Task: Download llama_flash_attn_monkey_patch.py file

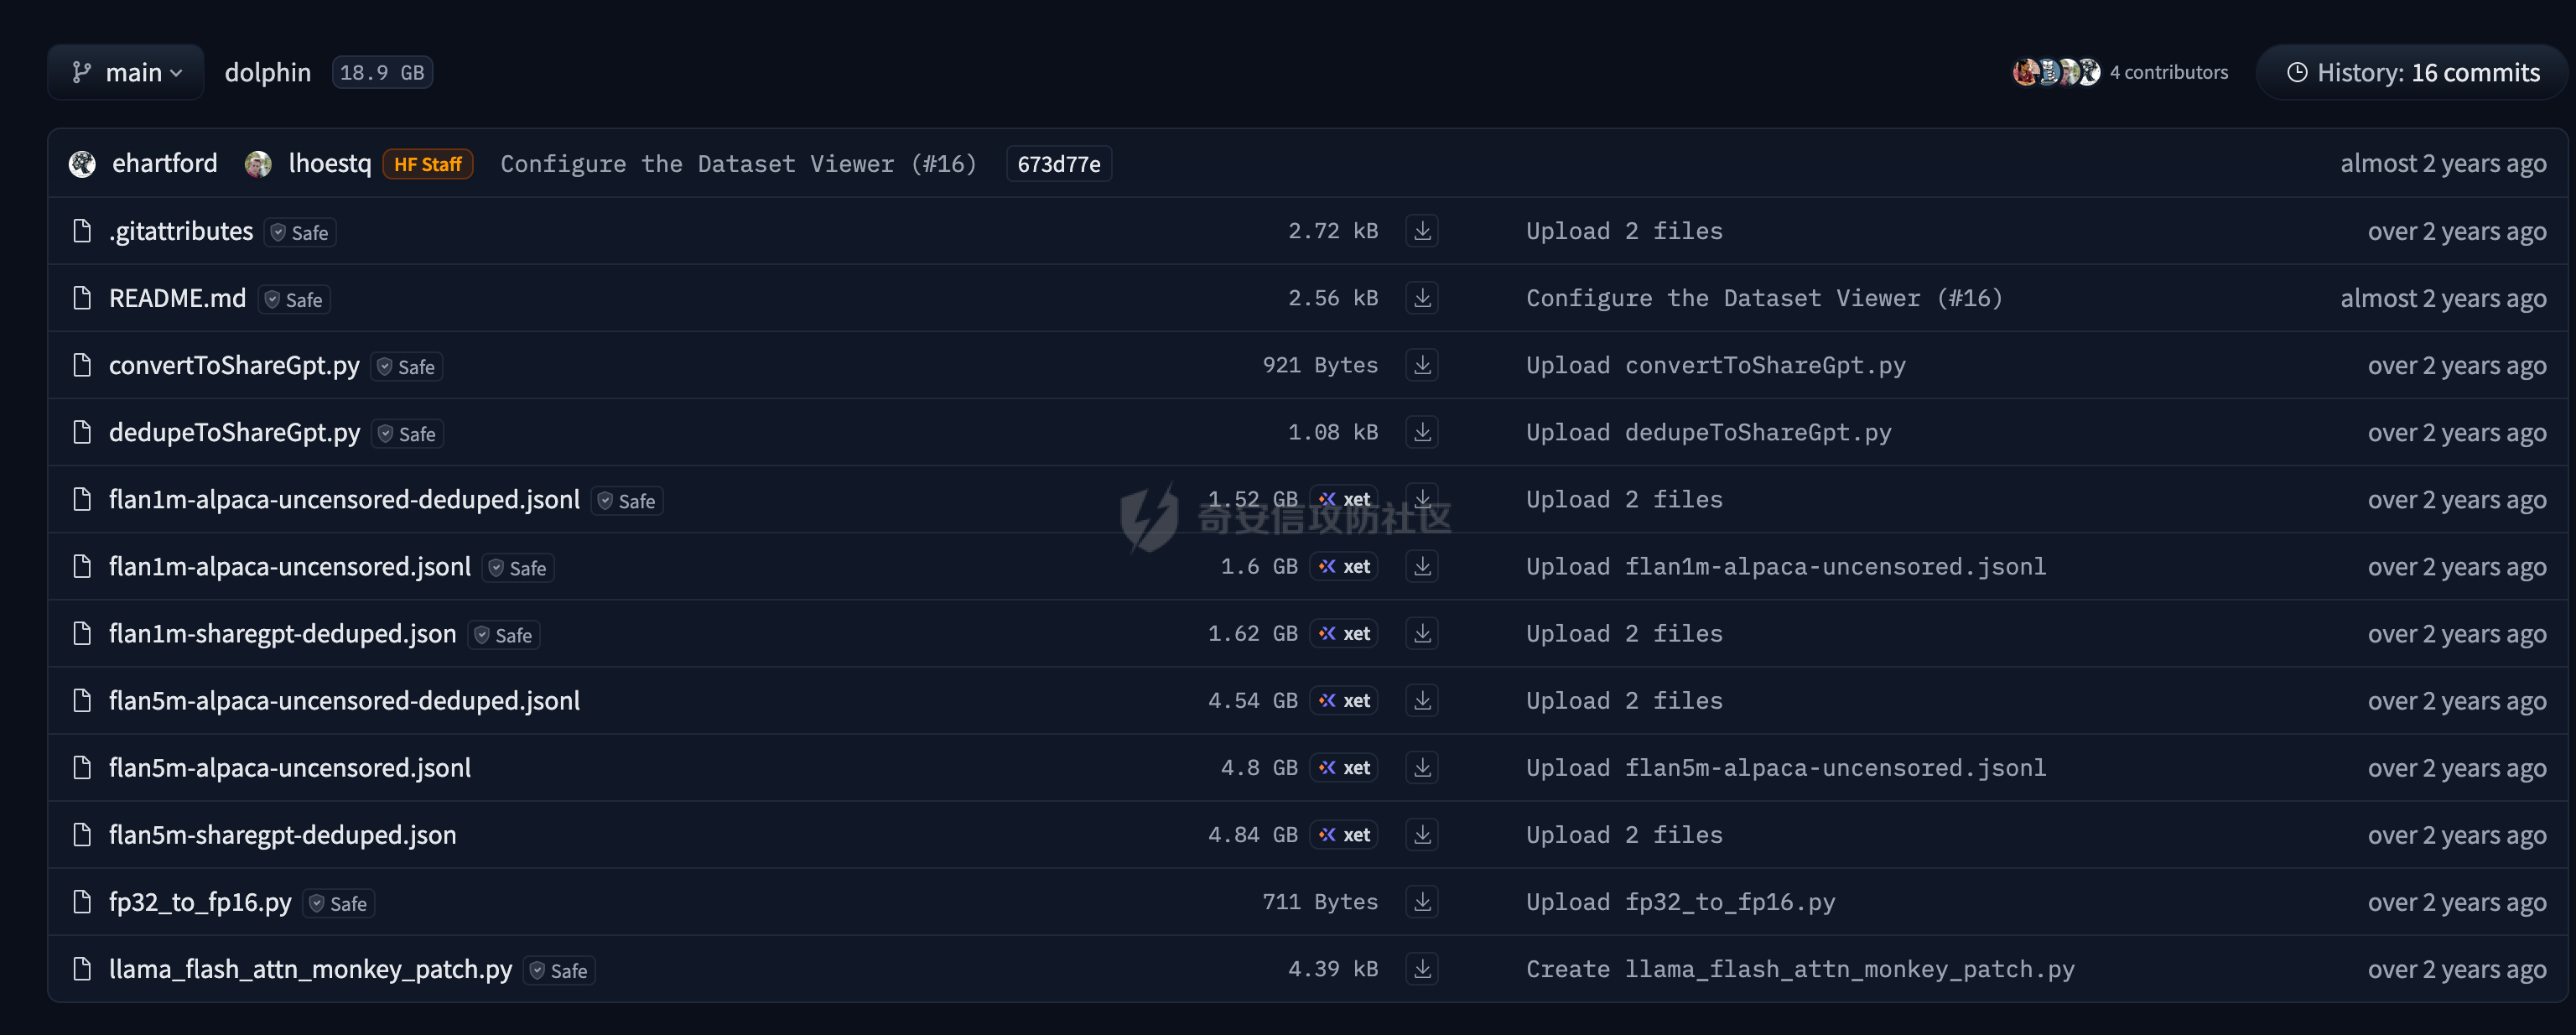Action: (1422, 968)
